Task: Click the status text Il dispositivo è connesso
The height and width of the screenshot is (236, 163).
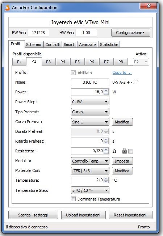Action: point(26,227)
